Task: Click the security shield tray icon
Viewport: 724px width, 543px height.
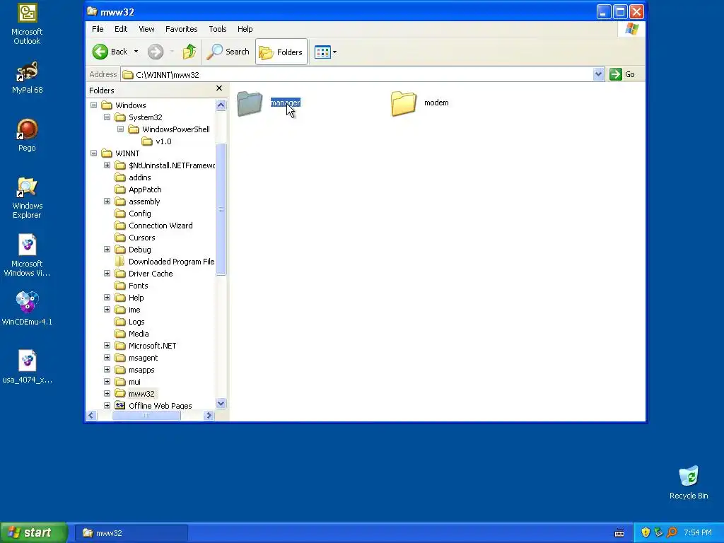Action: (646, 532)
